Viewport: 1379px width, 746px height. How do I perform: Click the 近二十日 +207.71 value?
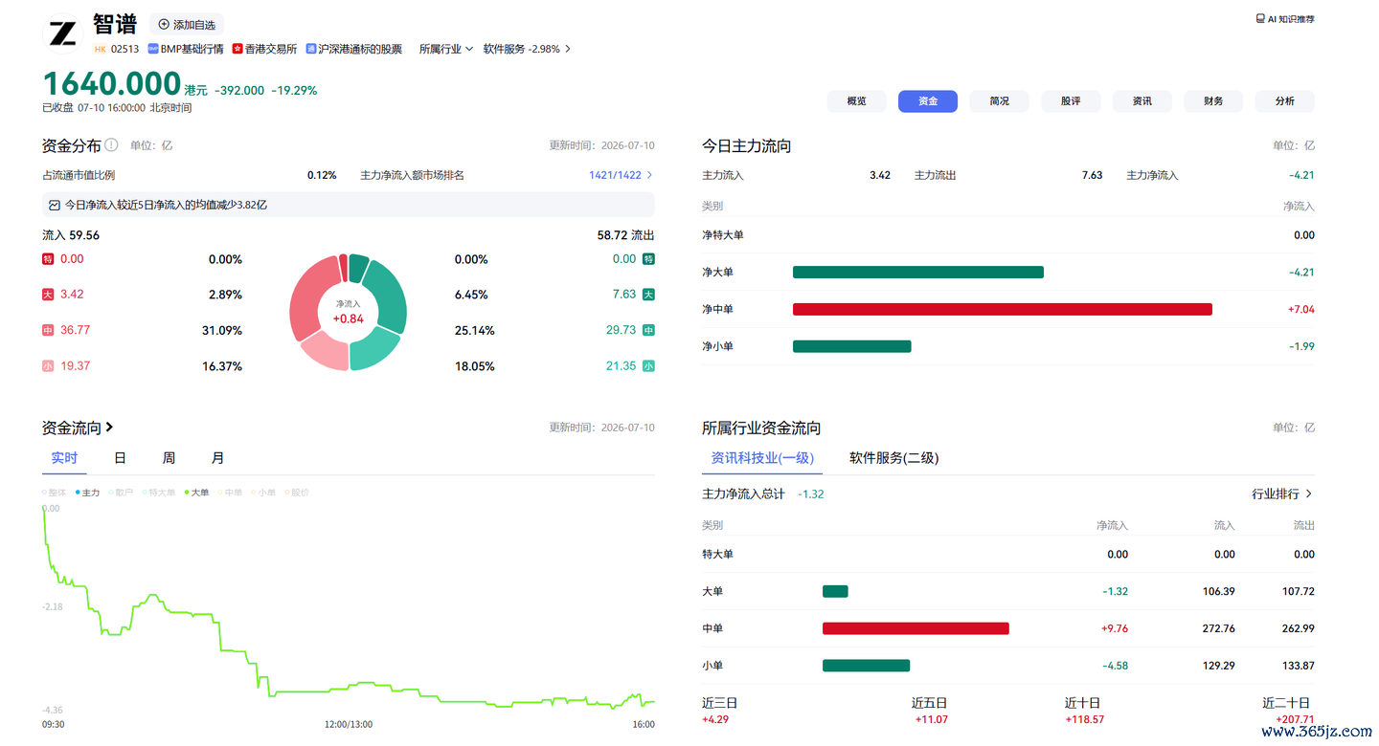click(1294, 719)
